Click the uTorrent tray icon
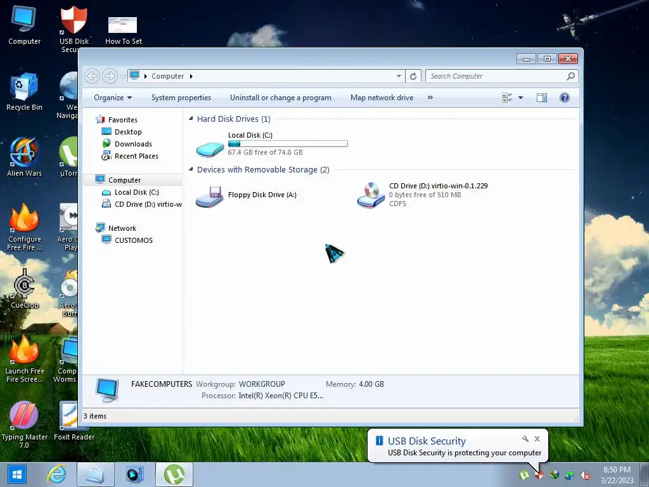This screenshot has width=649, height=487. tap(524, 476)
